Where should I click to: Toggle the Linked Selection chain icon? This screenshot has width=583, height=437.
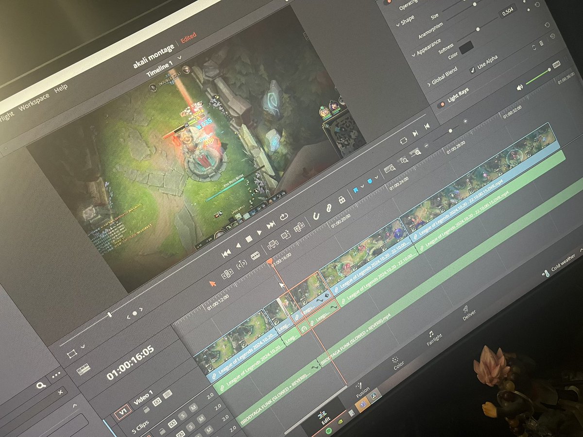tap(329, 208)
